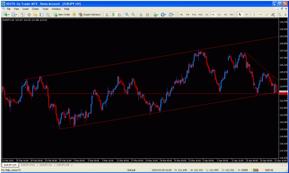This screenshot has height=173, width=289.
Task: Open the Indicators list icon
Action: point(155,14)
